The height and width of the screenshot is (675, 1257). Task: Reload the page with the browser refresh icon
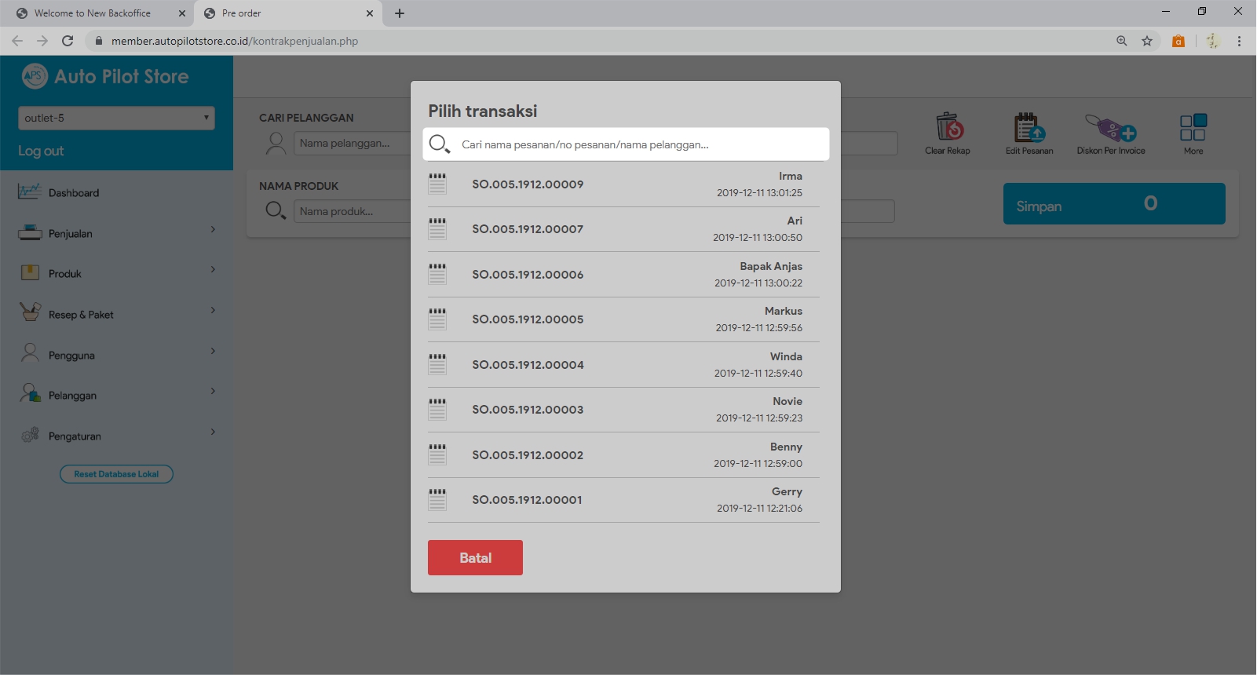point(68,41)
